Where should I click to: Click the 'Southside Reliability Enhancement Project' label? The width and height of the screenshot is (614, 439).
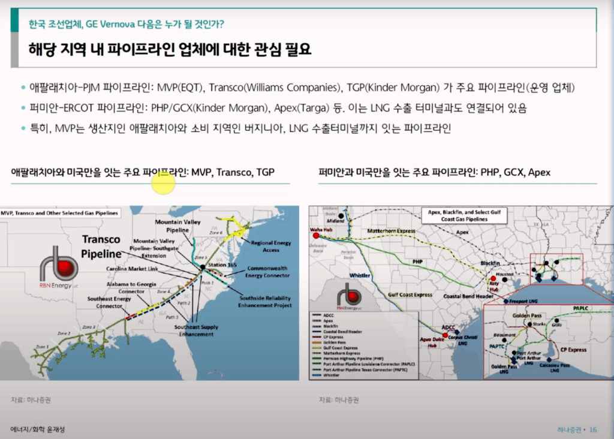265,302
